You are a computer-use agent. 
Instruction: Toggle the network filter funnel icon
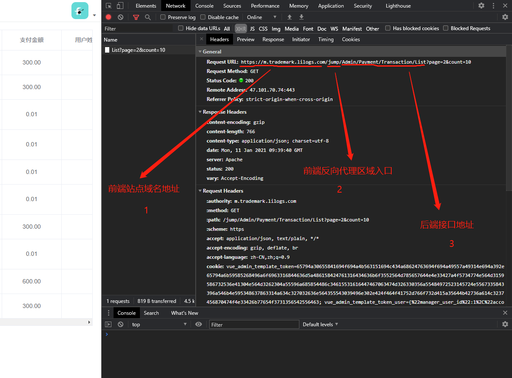tap(136, 17)
